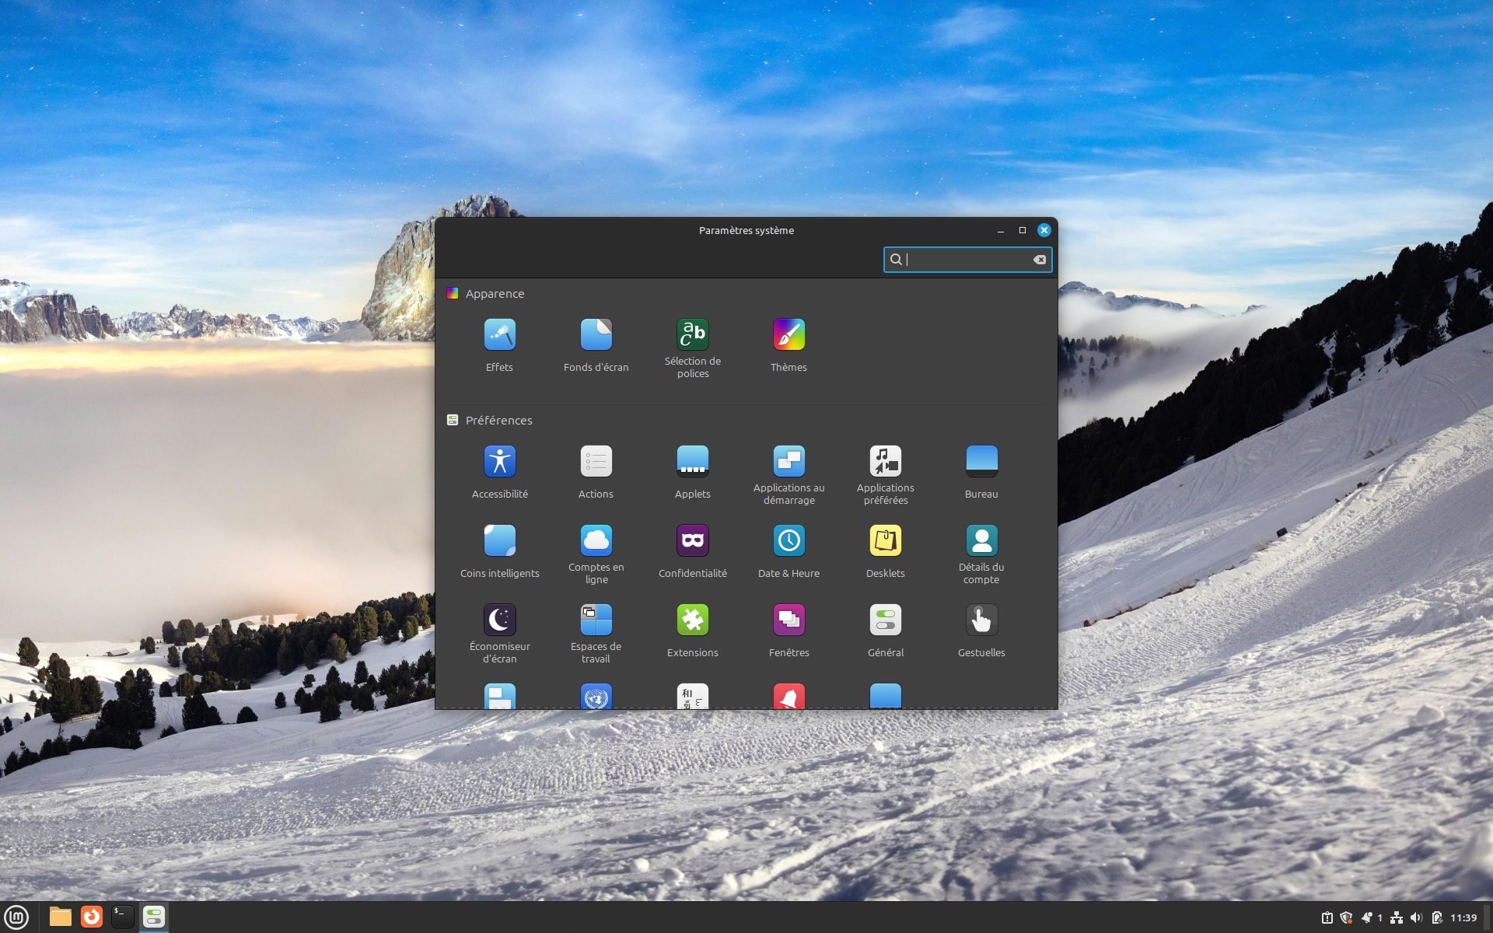The image size is (1493, 933).
Task: Open Fonds d'écran settings
Action: click(x=596, y=334)
